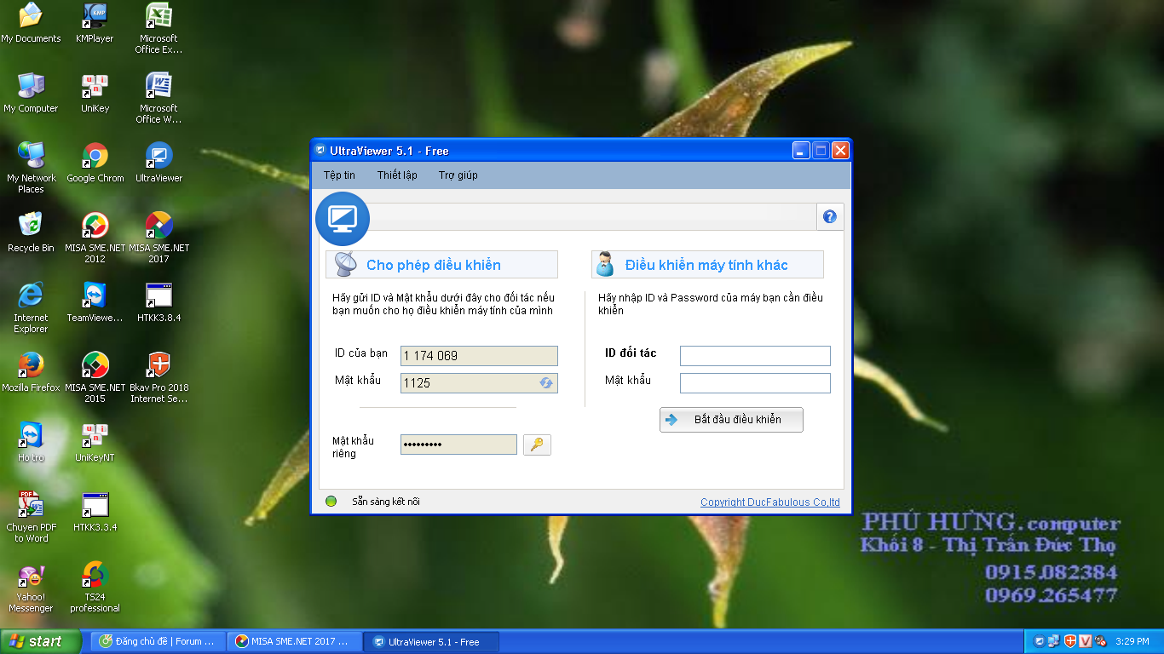Open the UniKeyNT shortcut

tap(95, 442)
